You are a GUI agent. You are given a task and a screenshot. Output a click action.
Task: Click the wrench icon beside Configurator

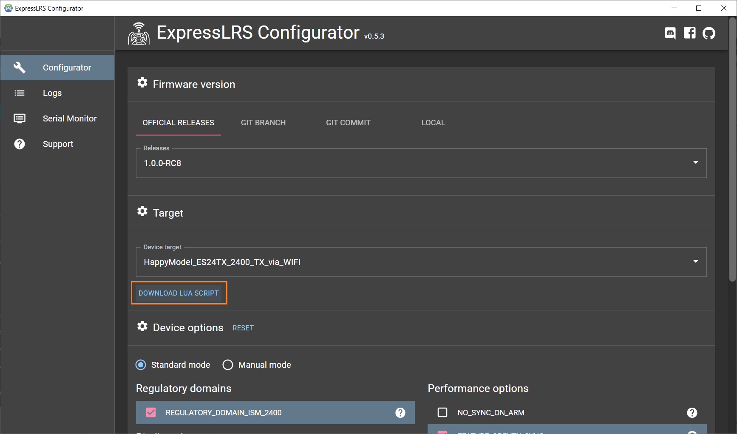20,68
